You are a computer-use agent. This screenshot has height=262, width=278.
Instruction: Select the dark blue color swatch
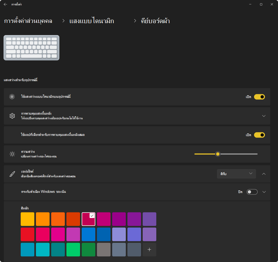tap(104, 234)
